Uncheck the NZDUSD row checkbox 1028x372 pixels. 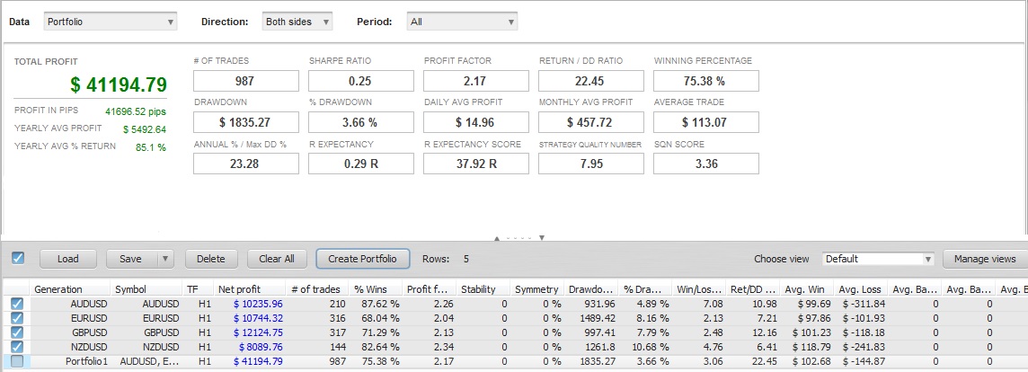coord(17,347)
